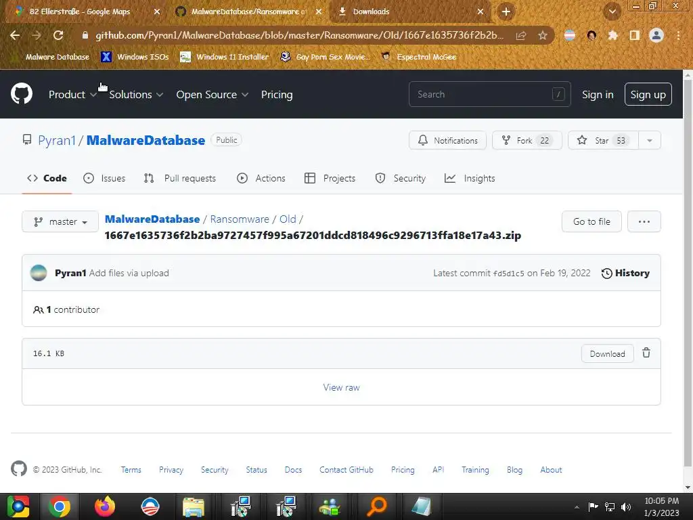Open the Ransomware breadcrumb folder
Image resolution: width=693 pixels, height=520 pixels.
[x=240, y=219]
